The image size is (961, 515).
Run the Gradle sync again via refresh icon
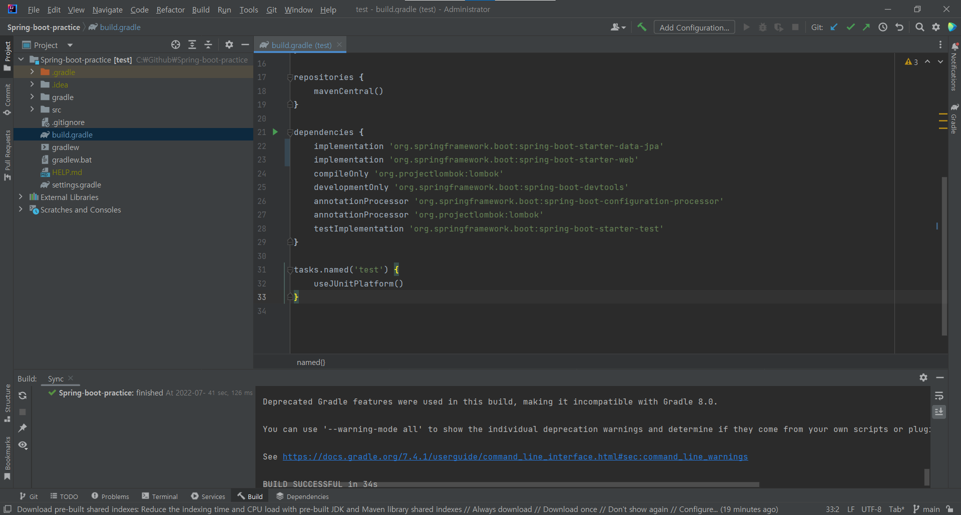23,395
